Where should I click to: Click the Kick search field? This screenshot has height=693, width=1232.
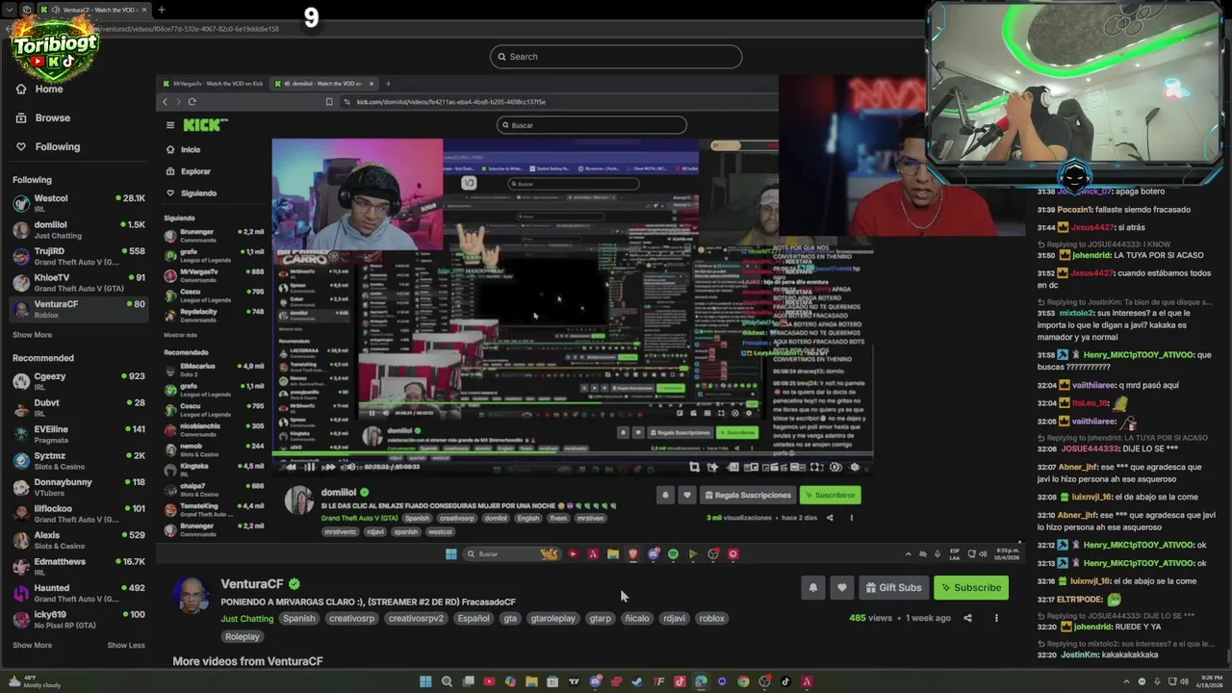[616, 57]
